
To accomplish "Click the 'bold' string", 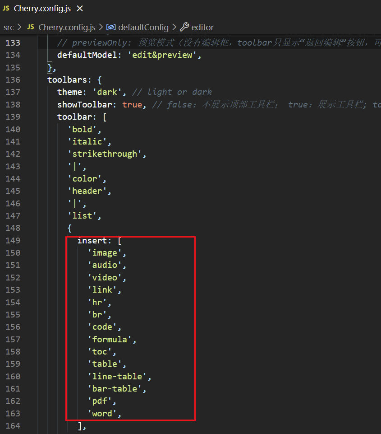I will [x=82, y=129].
